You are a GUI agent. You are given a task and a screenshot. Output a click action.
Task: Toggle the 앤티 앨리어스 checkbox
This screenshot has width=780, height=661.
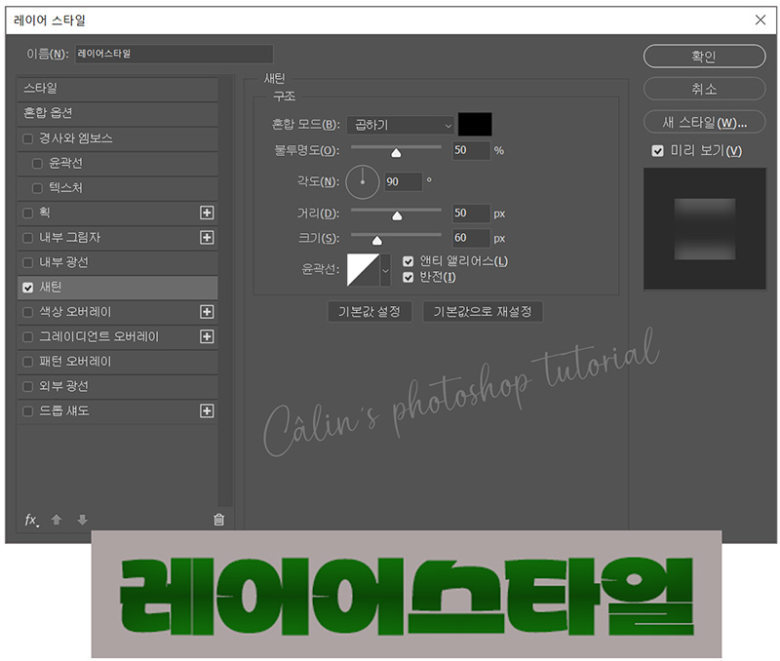409,261
